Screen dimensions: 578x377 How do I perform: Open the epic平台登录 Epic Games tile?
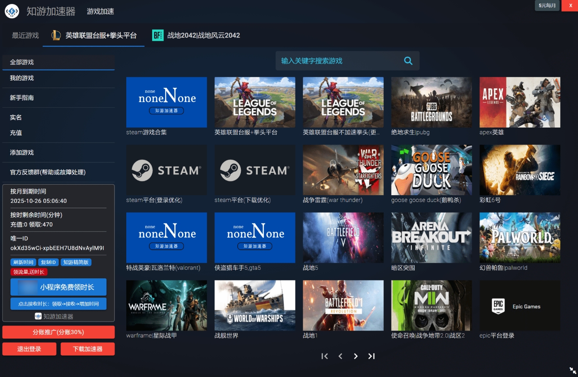click(520, 305)
